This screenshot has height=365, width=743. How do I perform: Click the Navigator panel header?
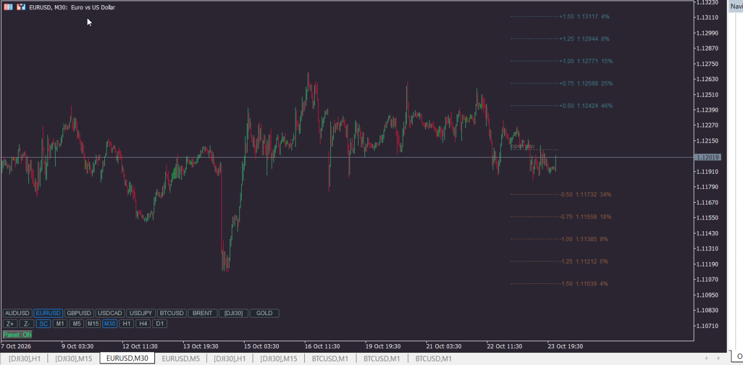[x=736, y=6]
